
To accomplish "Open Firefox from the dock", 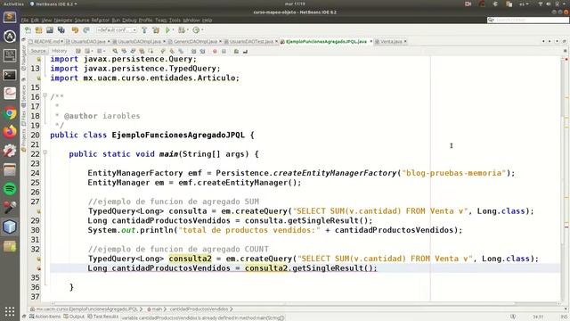I will click(10, 132).
